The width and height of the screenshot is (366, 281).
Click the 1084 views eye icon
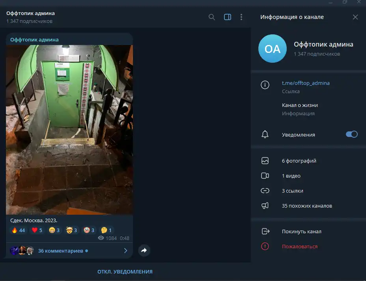[x=101, y=238]
